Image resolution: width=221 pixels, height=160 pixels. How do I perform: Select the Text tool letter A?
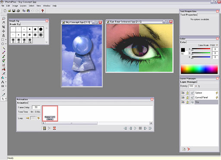[x=3, y=82]
